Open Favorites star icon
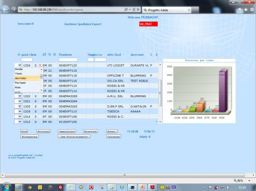This screenshot has height=191, width=256. pyautogui.click(x=246, y=10)
